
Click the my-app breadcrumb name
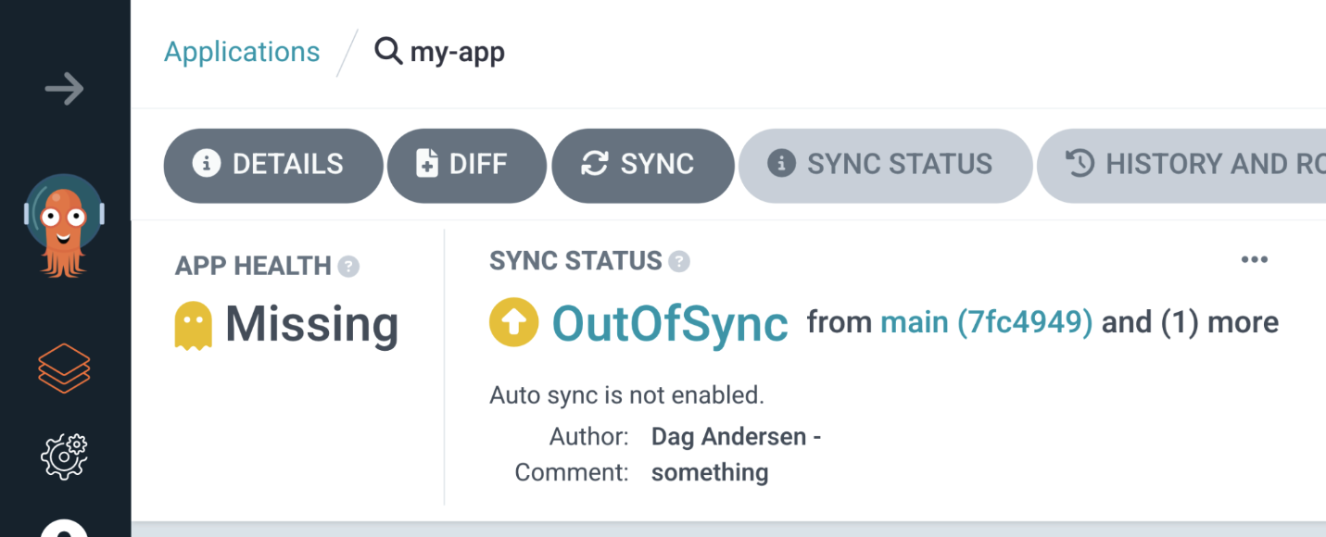458,52
